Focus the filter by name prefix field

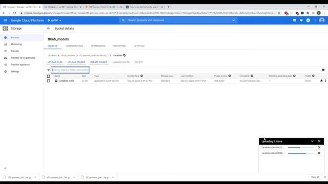70,70
